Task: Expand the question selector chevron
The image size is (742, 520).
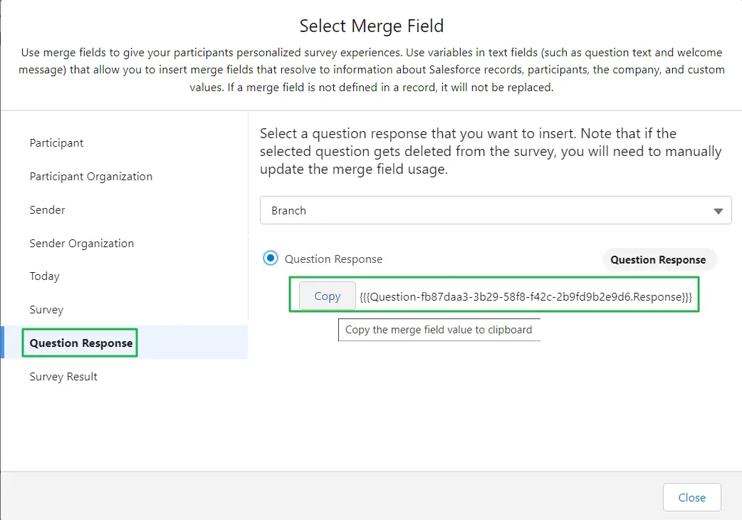Action: point(719,210)
